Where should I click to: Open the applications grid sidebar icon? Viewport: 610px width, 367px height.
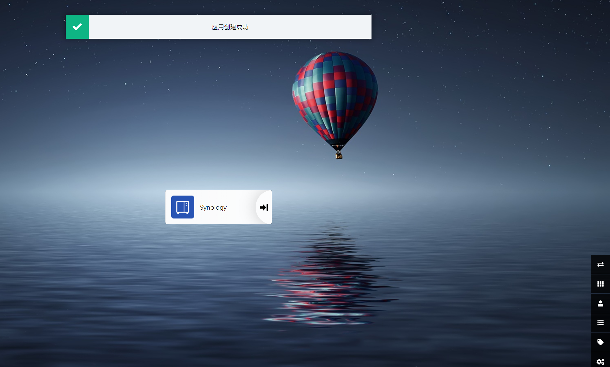point(600,284)
